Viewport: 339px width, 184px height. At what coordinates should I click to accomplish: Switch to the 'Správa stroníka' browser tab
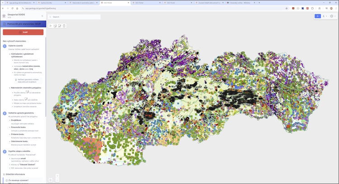point(50,3)
